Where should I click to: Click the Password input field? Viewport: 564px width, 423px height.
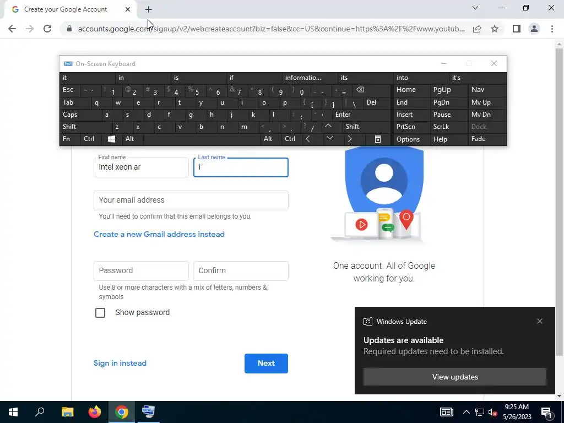point(141,271)
